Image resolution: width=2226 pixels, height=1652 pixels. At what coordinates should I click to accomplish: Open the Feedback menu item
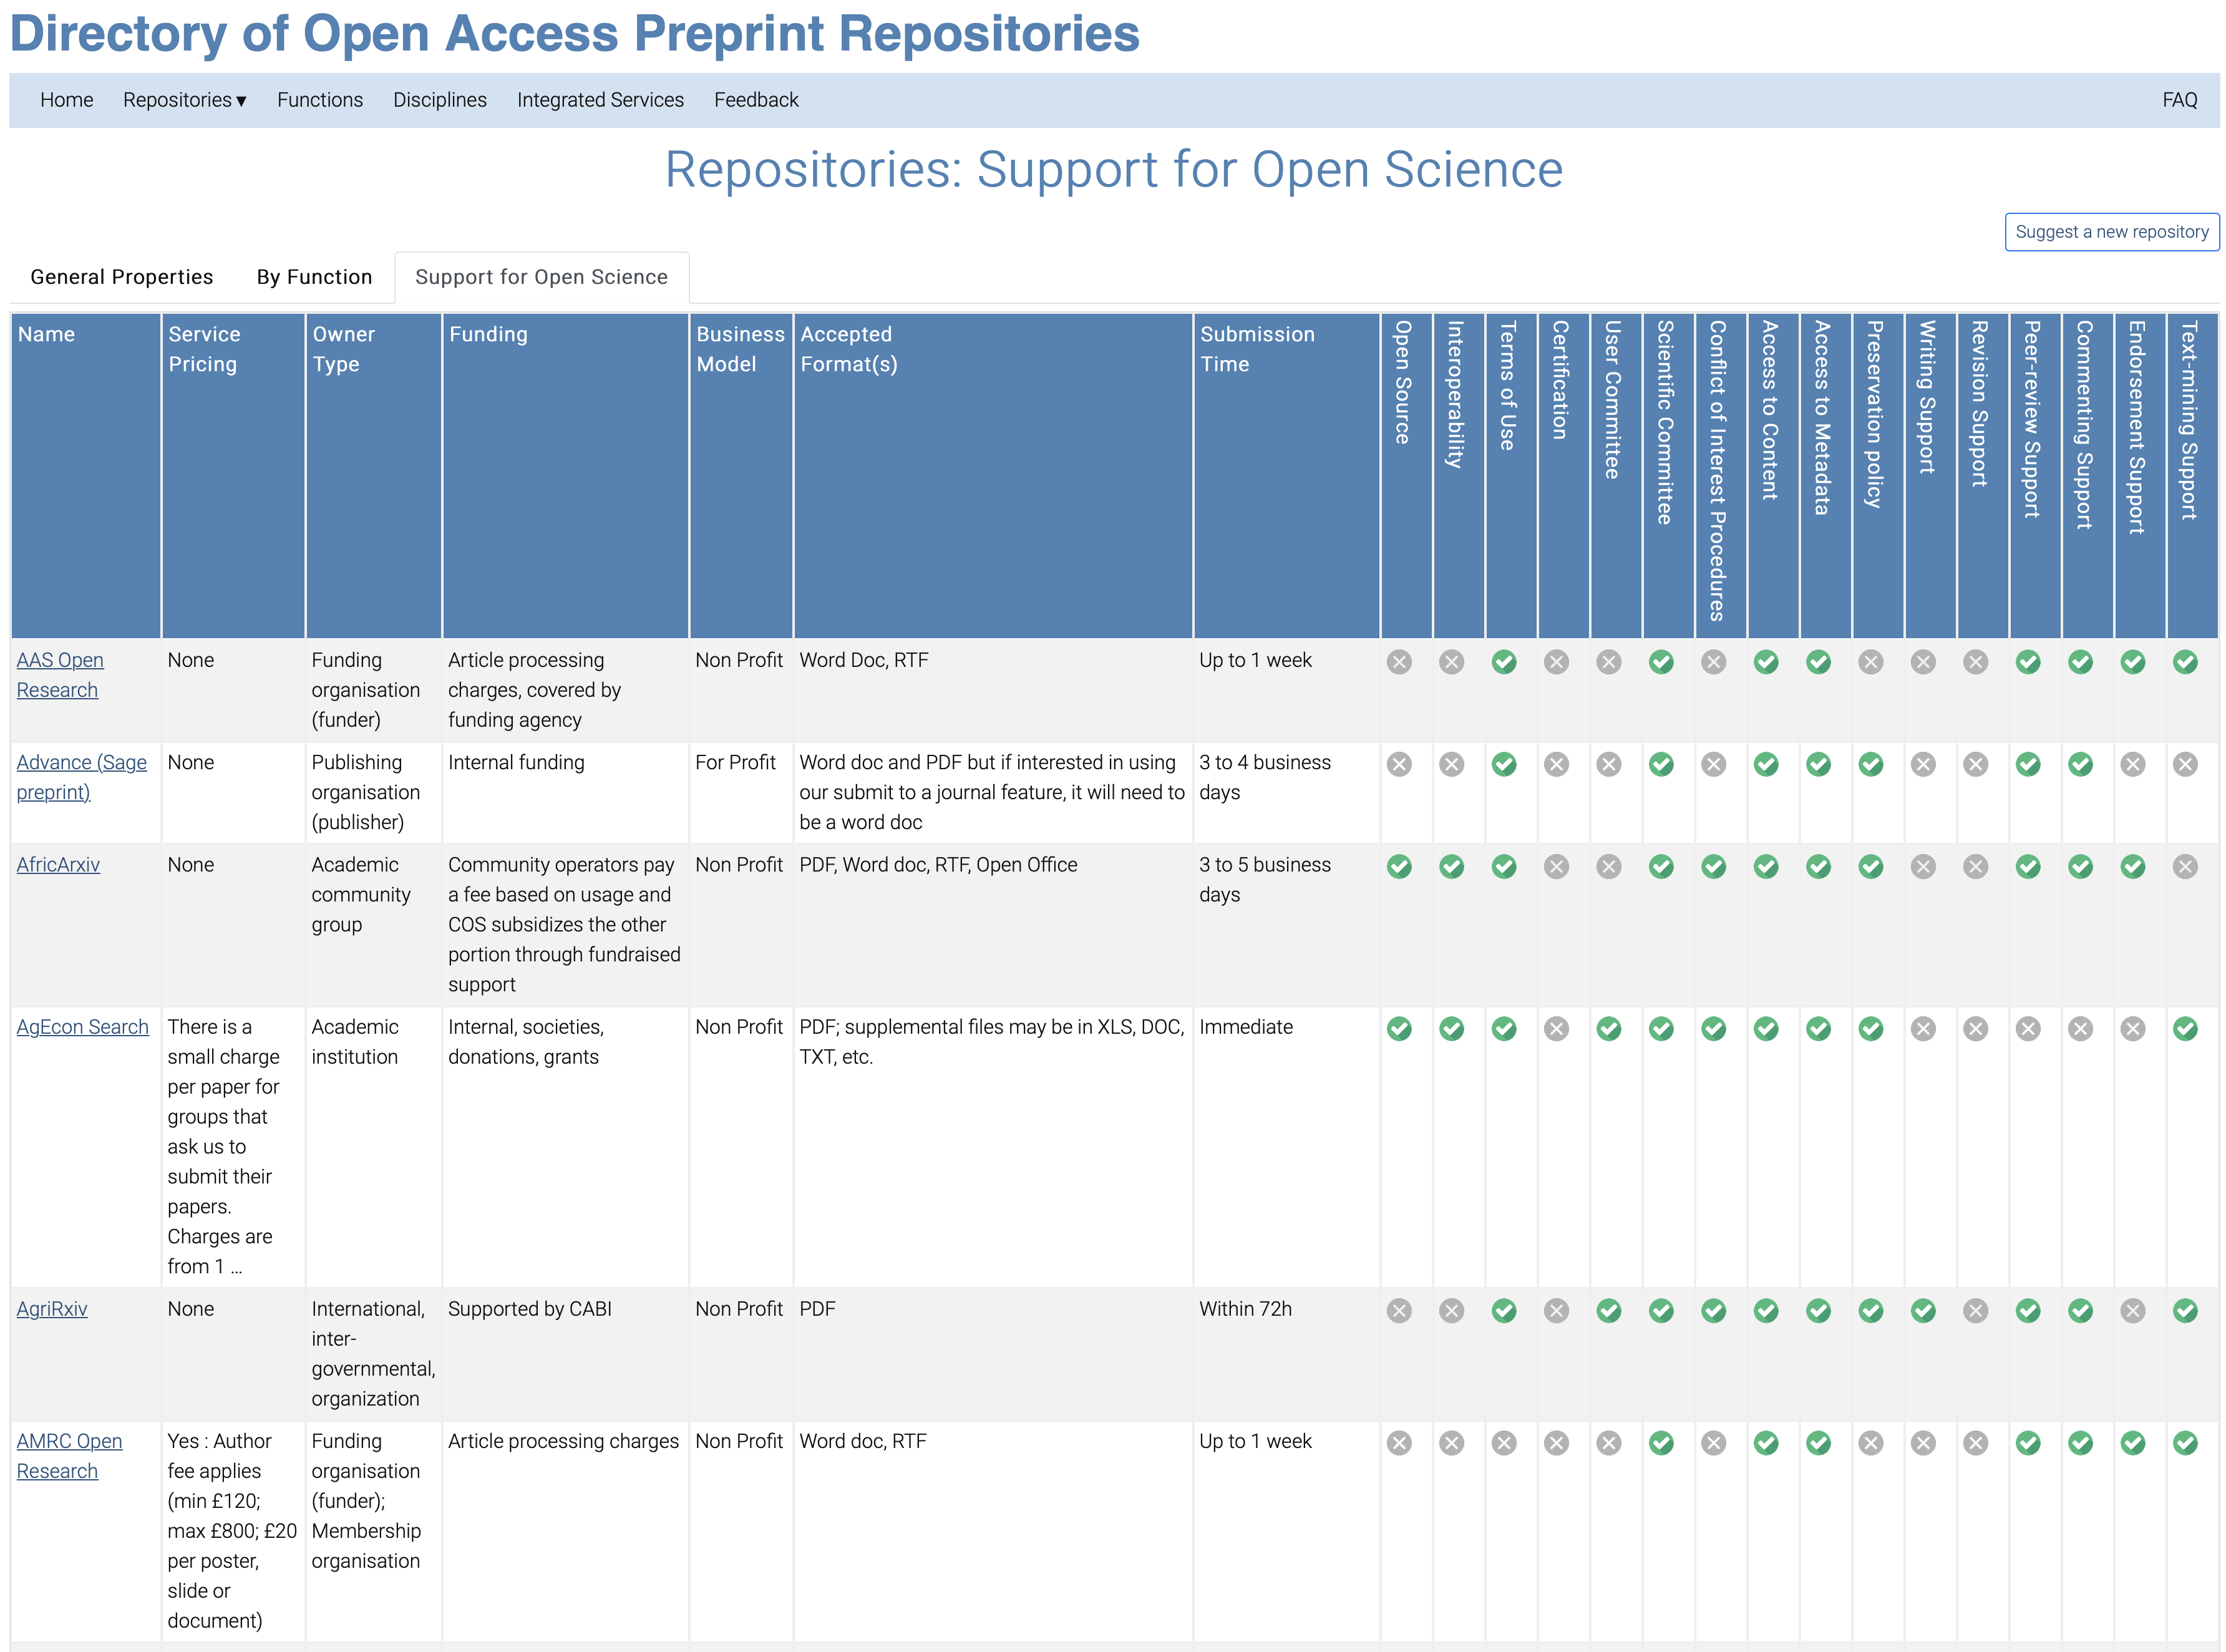click(756, 100)
